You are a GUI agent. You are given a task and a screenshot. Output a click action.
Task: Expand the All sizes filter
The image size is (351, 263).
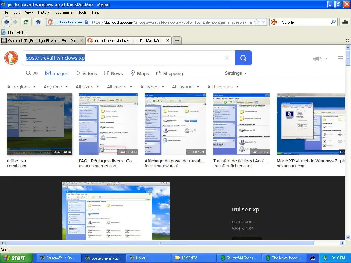87,87
